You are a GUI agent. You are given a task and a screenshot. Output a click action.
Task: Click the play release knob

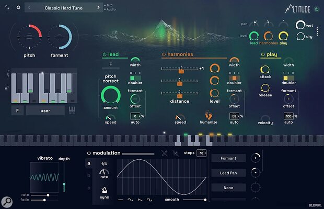pos(265,88)
